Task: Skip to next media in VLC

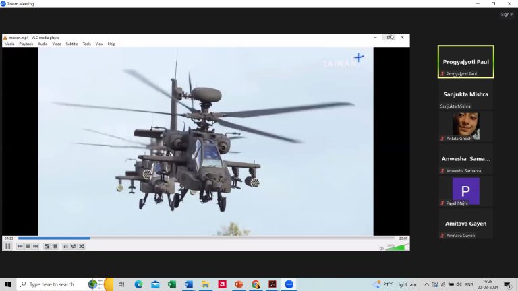Action: 35,246
